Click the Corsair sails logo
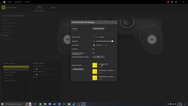 4,2
